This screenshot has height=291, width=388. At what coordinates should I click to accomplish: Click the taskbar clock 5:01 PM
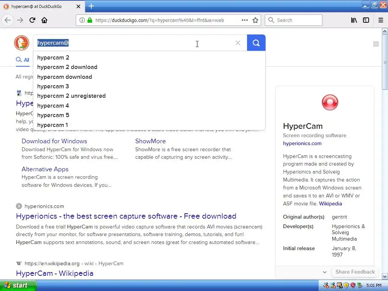point(374,286)
